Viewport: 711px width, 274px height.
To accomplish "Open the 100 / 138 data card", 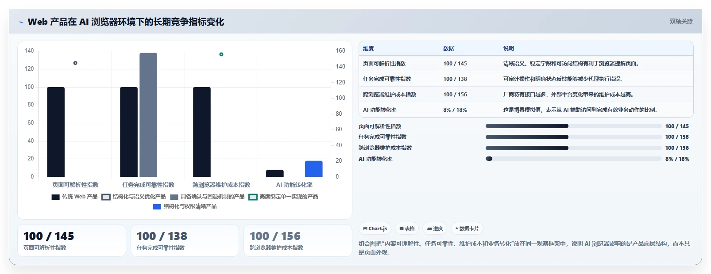I will click(185, 240).
